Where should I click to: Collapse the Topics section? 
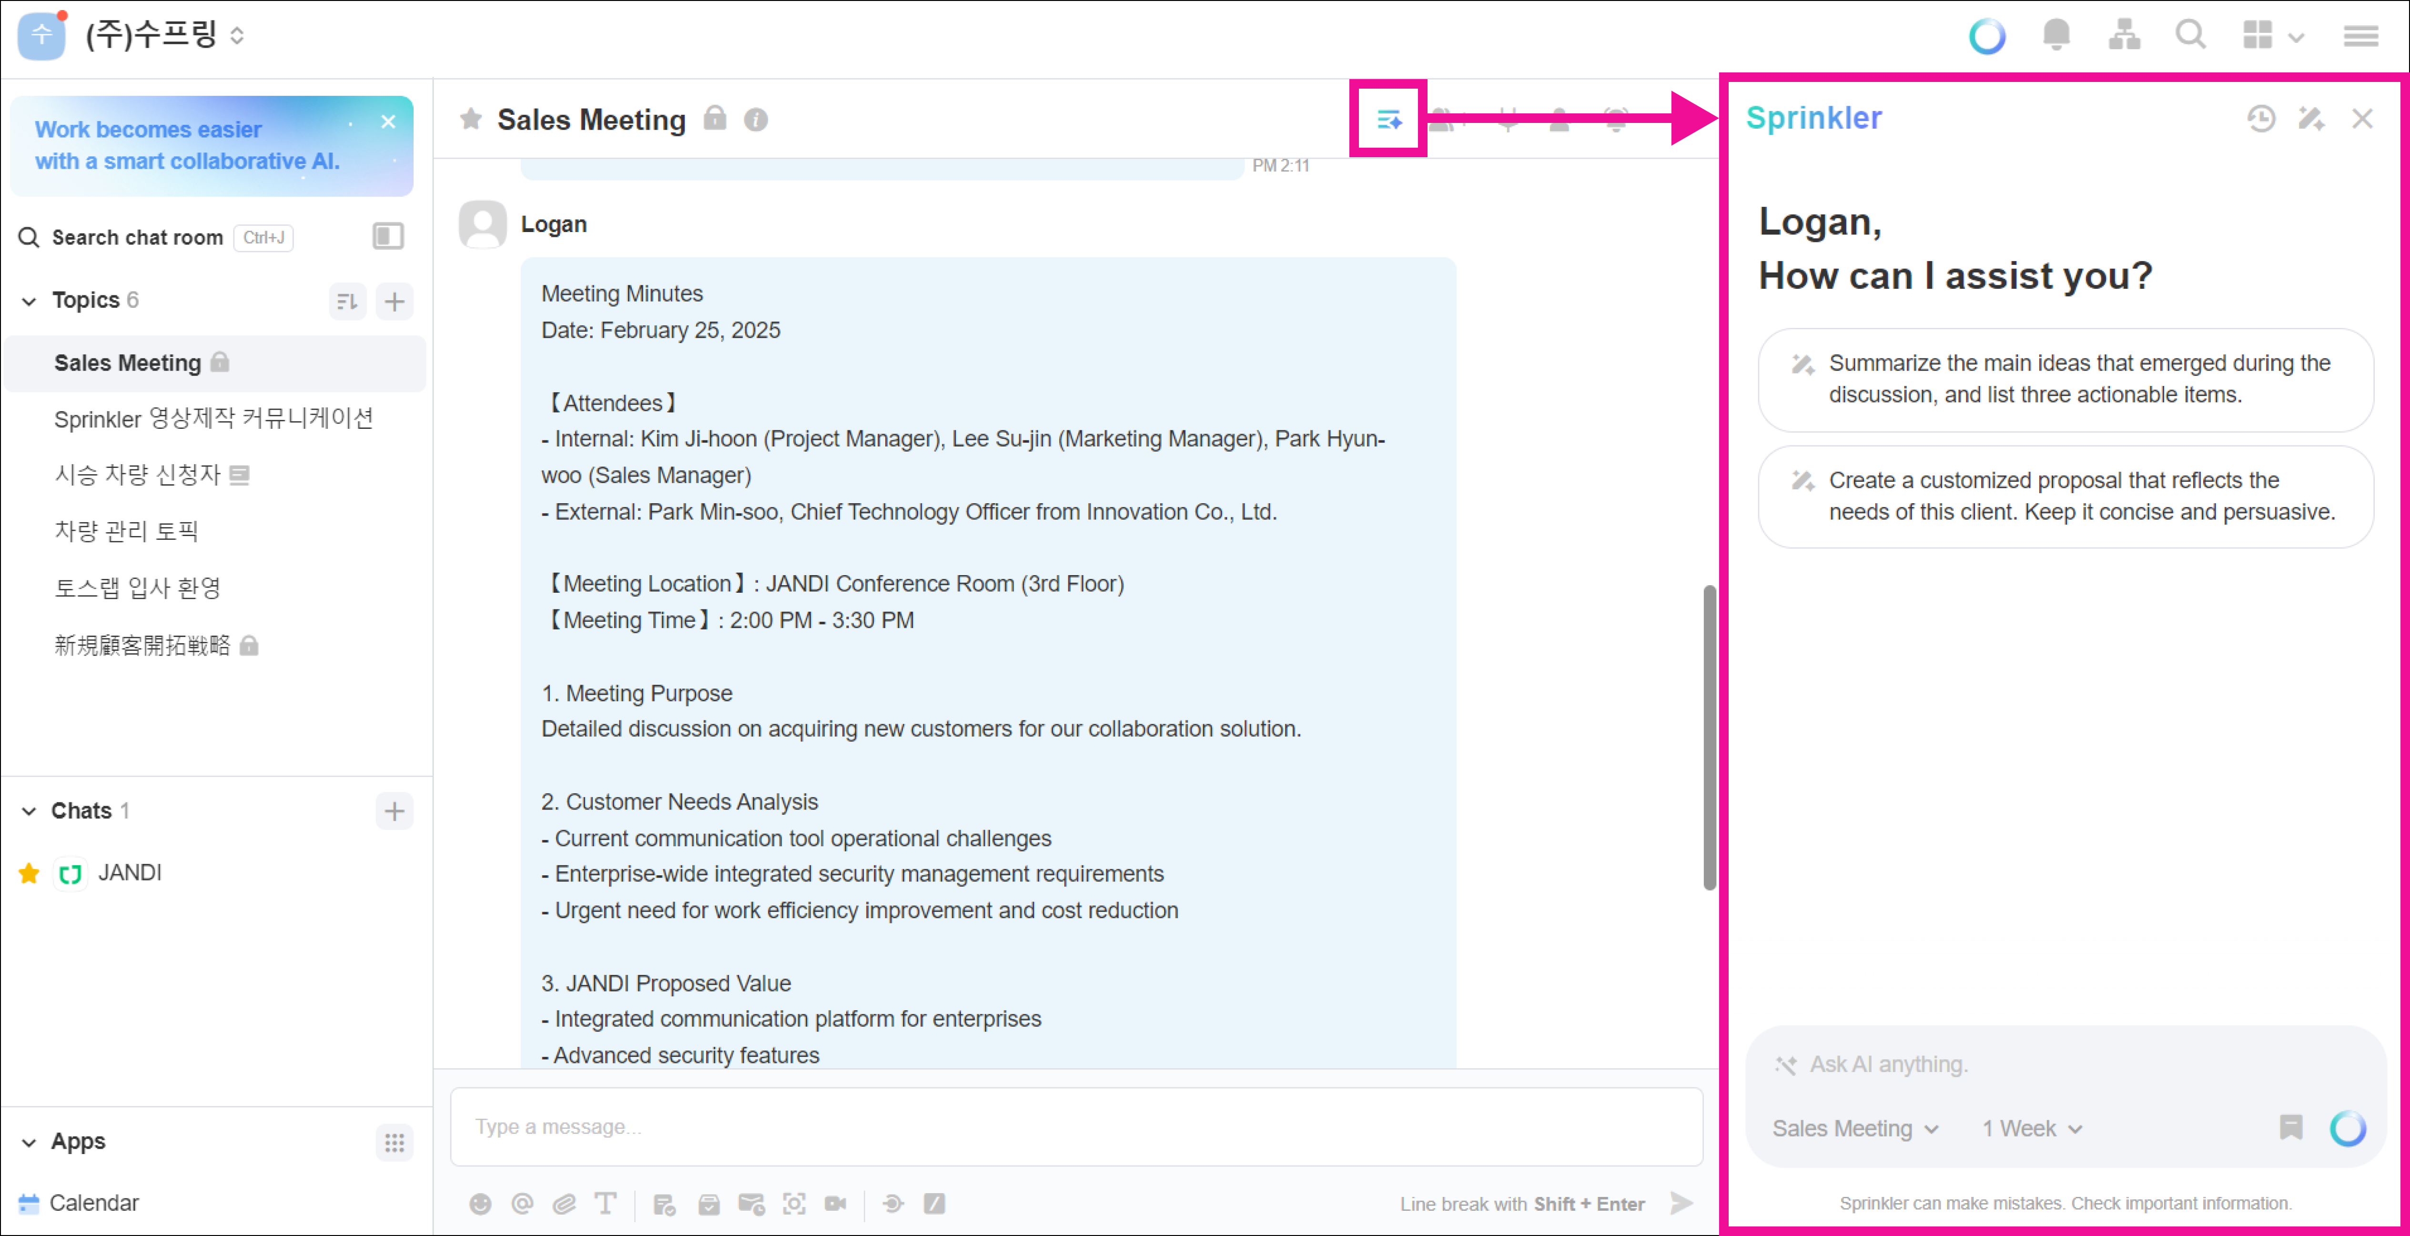[29, 300]
